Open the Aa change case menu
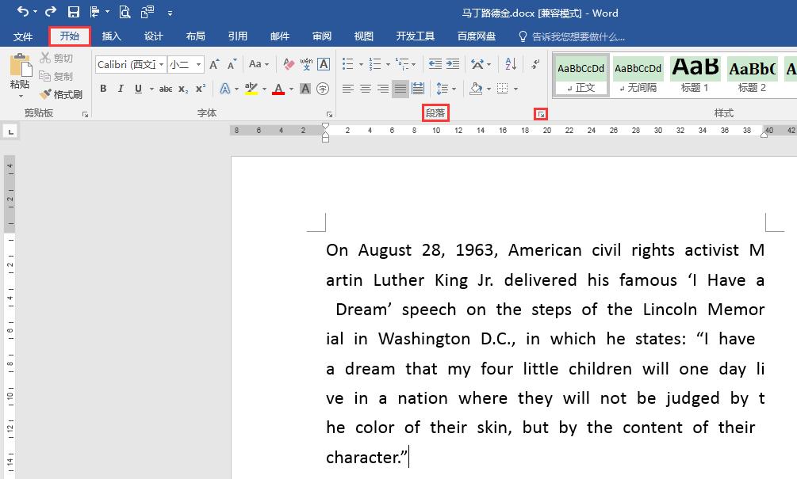Image resolution: width=797 pixels, height=479 pixels. [x=259, y=64]
